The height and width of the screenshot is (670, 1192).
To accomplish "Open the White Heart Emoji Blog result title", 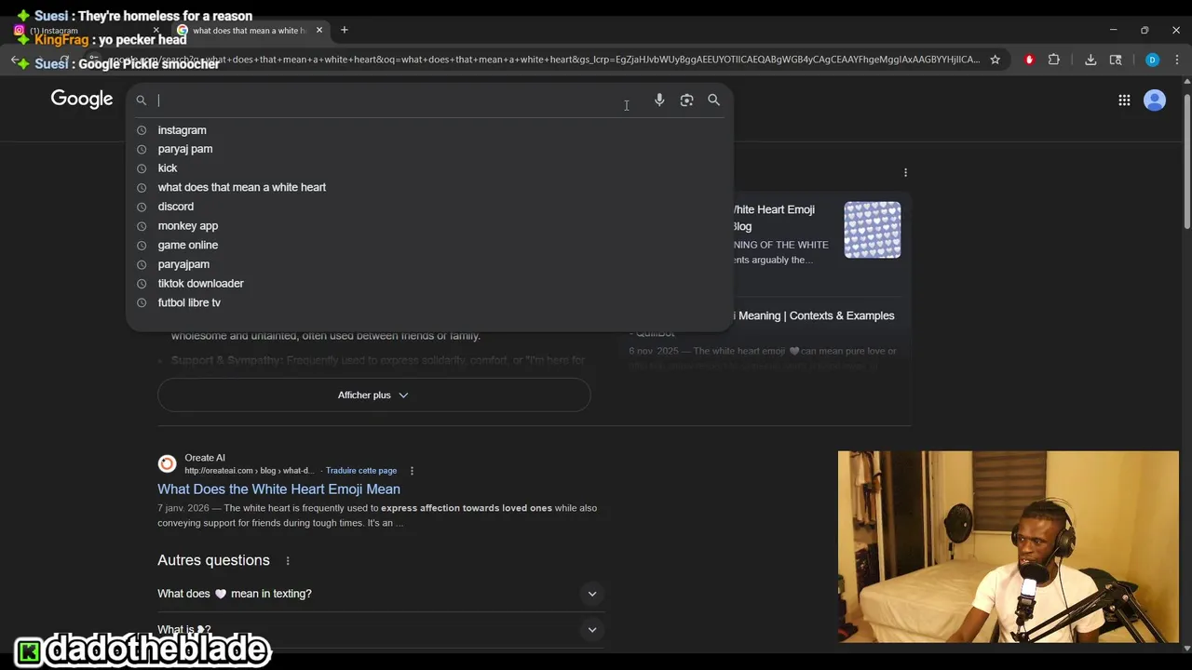I will pos(773,218).
